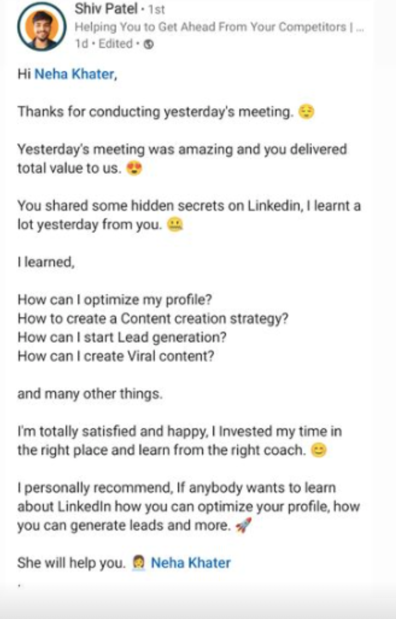Open Neha Khater mention after 'She will help you'
Viewport: 396px width, 619px height.
click(x=191, y=563)
